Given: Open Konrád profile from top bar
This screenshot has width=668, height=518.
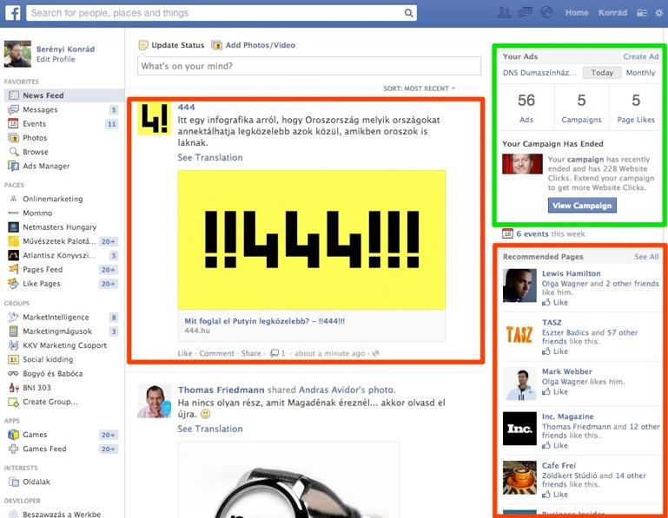Looking at the screenshot, I should click(x=612, y=13).
